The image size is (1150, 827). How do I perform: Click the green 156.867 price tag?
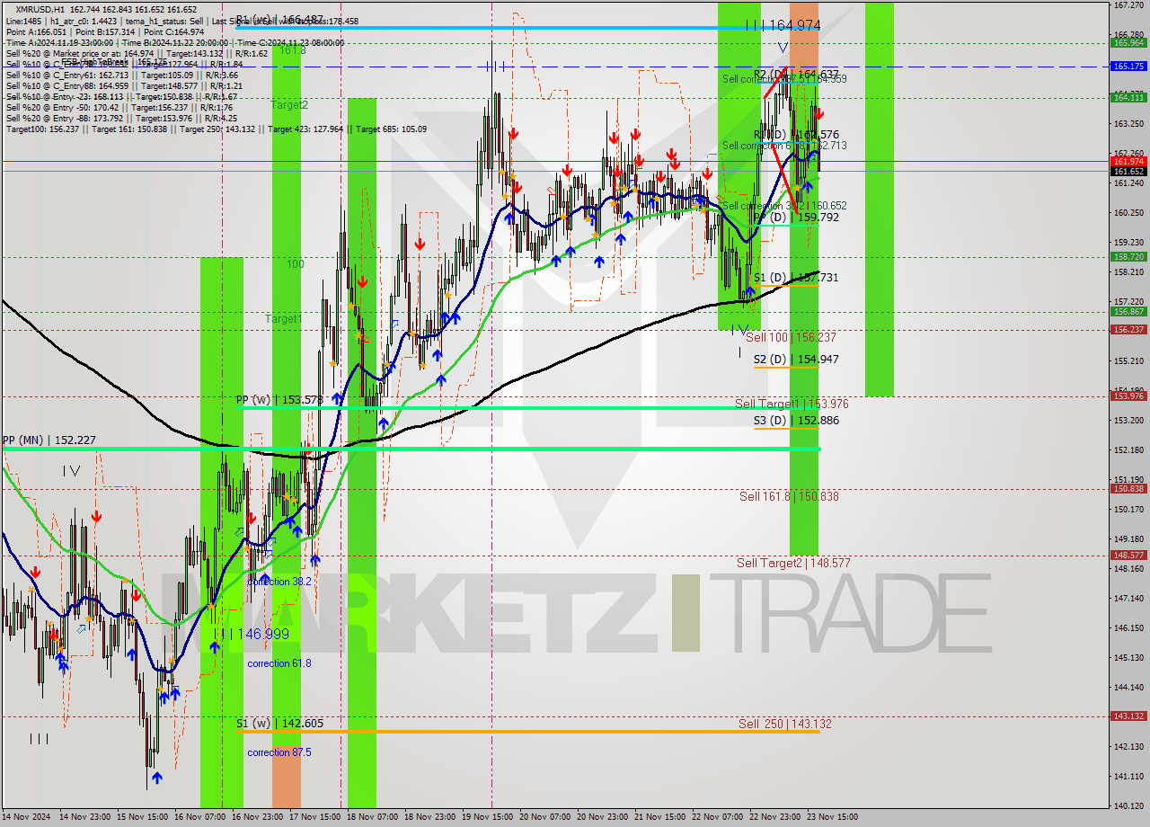click(x=1128, y=312)
